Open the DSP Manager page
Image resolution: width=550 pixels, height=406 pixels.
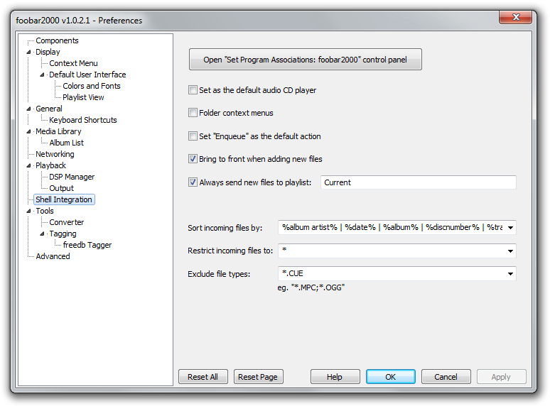tap(71, 177)
